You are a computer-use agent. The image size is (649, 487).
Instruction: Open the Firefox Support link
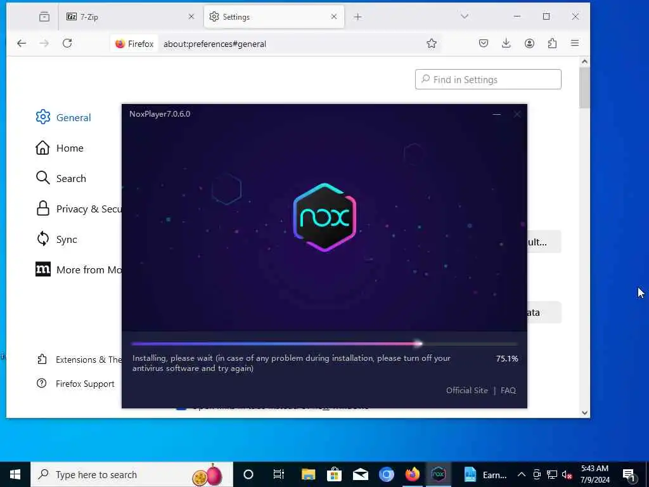(x=75, y=384)
